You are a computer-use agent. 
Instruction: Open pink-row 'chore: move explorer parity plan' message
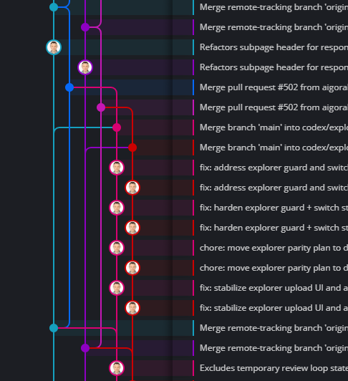(274, 248)
